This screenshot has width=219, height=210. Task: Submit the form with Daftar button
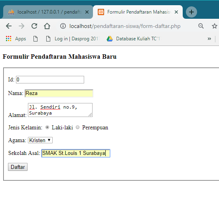pos(18,167)
